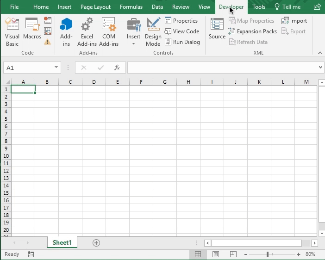Image resolution: width=325 pixels, height=260 pixels.
Task: Toggle Design Mode
Action: click(153, 32)
